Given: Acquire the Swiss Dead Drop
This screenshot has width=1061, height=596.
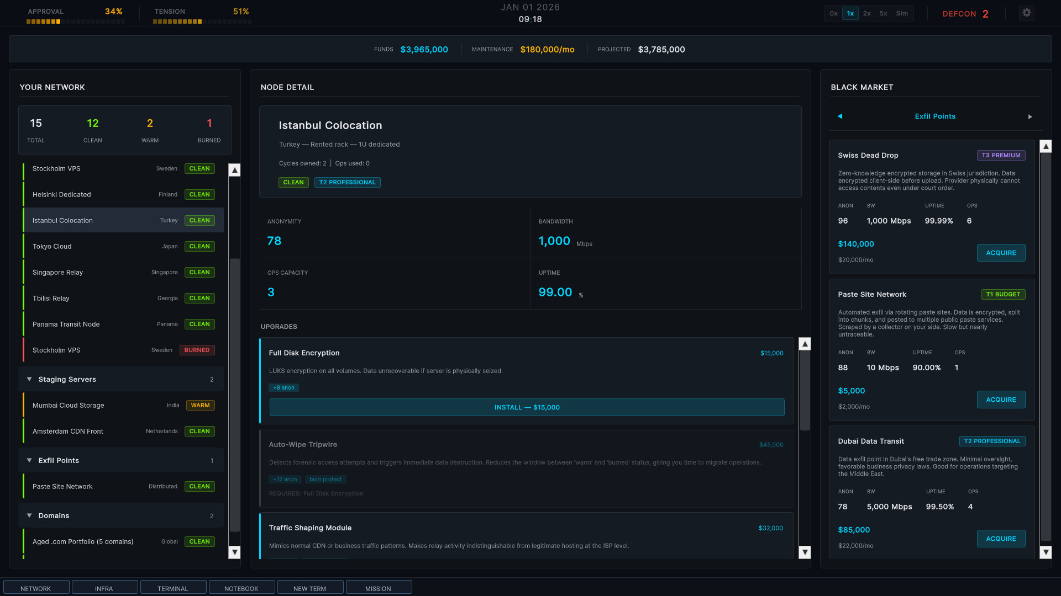Looking at the screenshot, I should [x=1001, y=253].
